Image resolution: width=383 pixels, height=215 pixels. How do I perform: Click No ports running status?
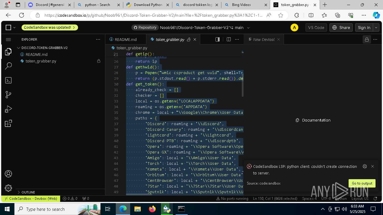coord(232,199)
